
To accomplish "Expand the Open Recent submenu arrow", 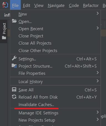I will point(98,28).
